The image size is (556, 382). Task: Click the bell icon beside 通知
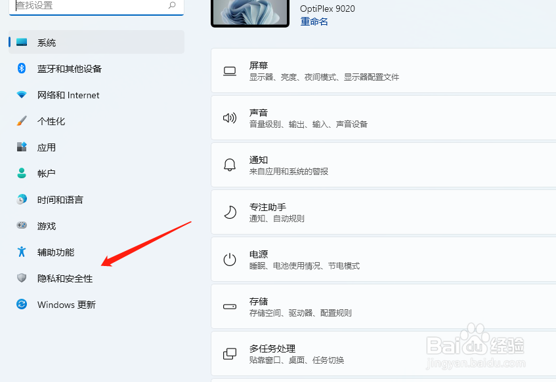230,165
